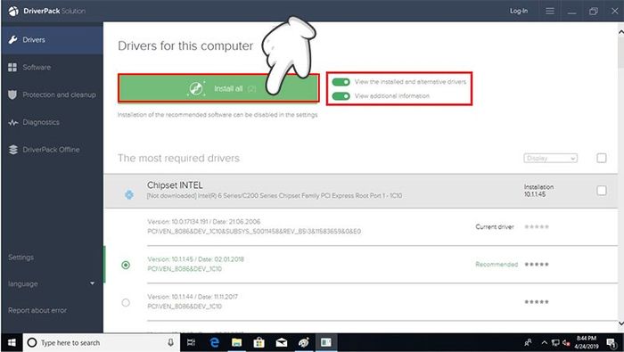Screen dimensions: 624x352
Task: Click the Log-In link
Action: (x=519, y=11)
